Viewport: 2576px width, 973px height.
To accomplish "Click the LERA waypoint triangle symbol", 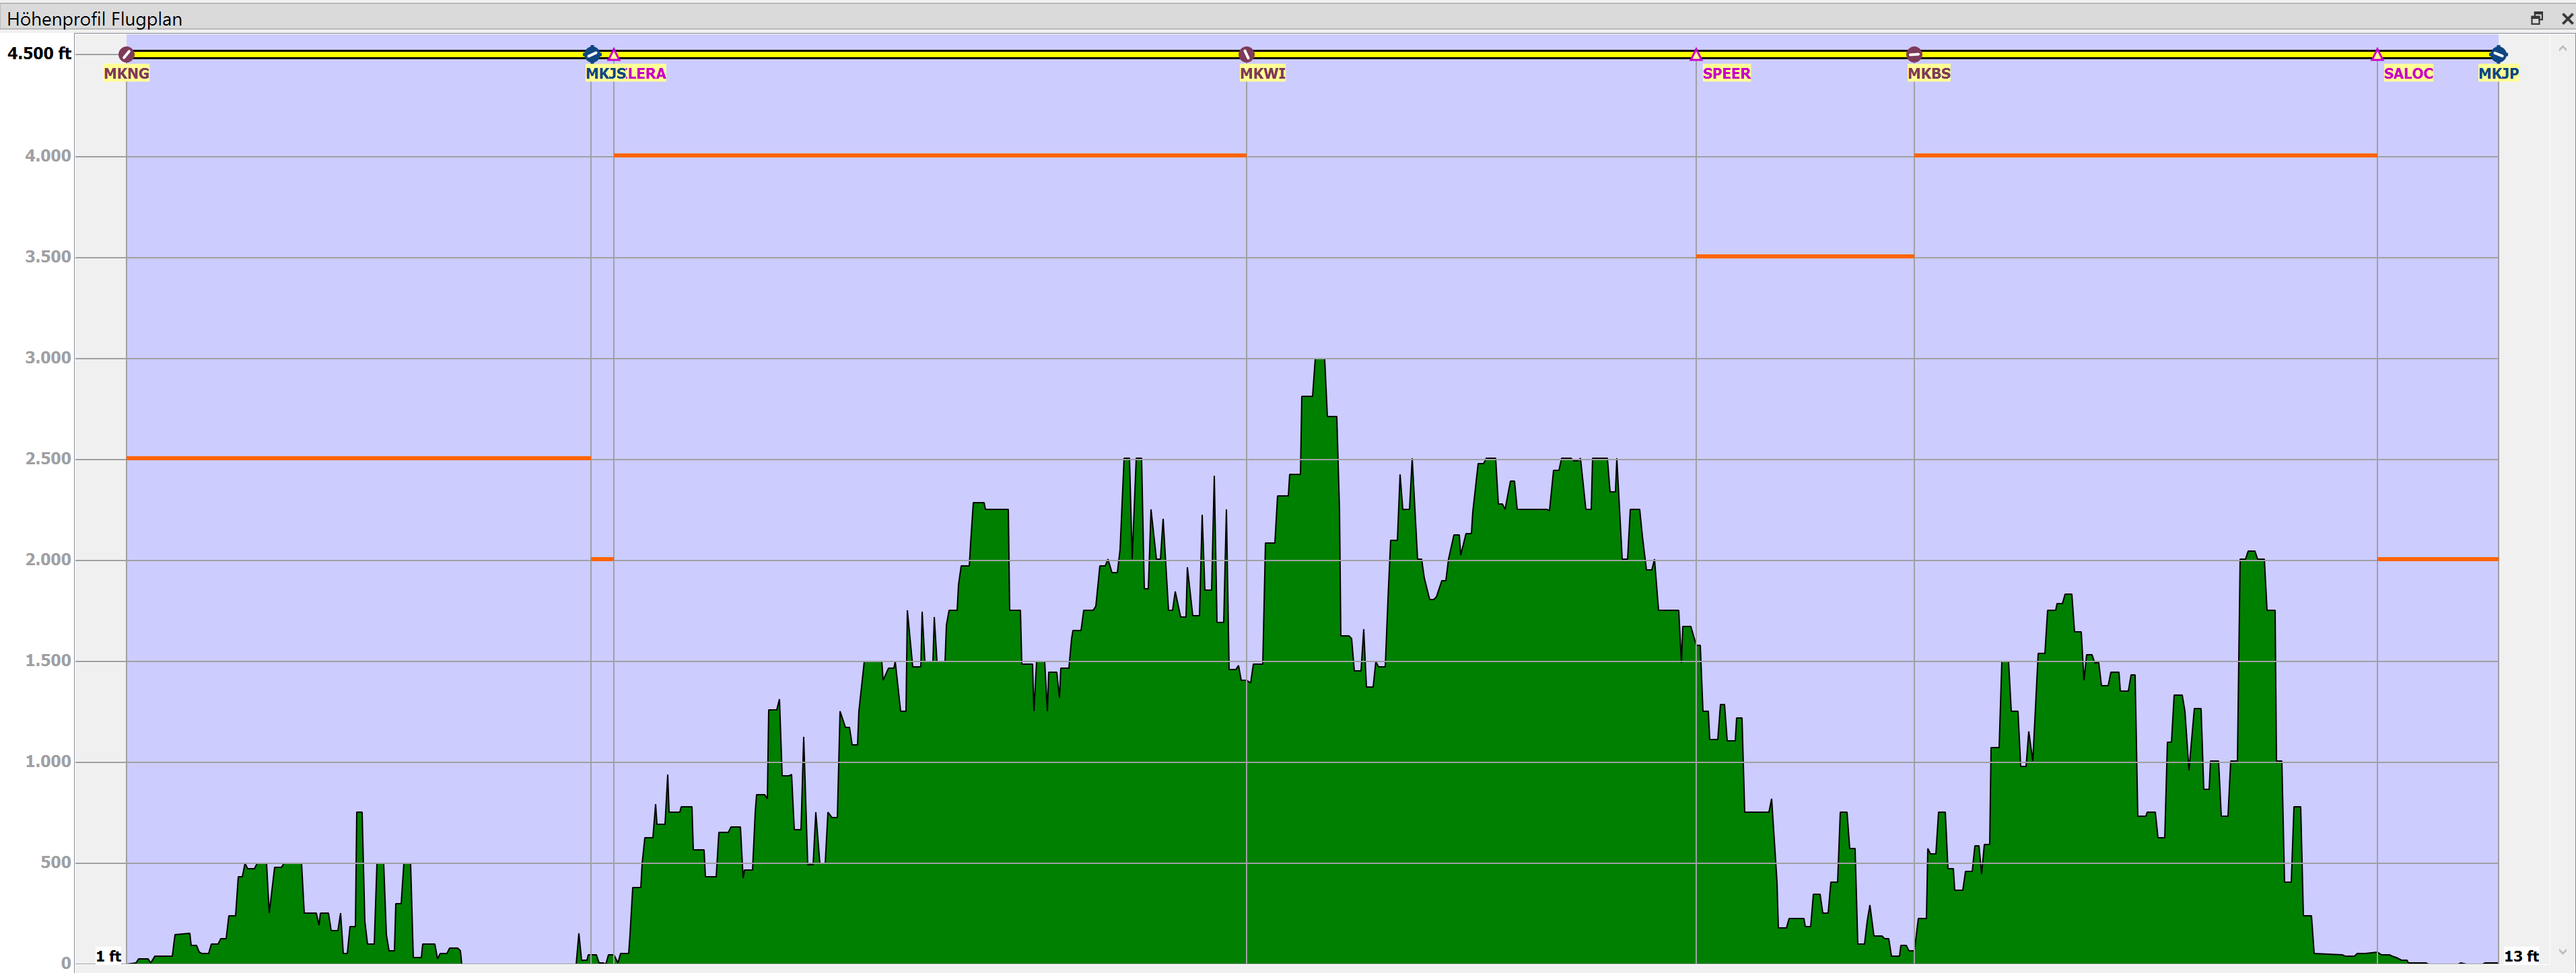I will click(614, 54).
